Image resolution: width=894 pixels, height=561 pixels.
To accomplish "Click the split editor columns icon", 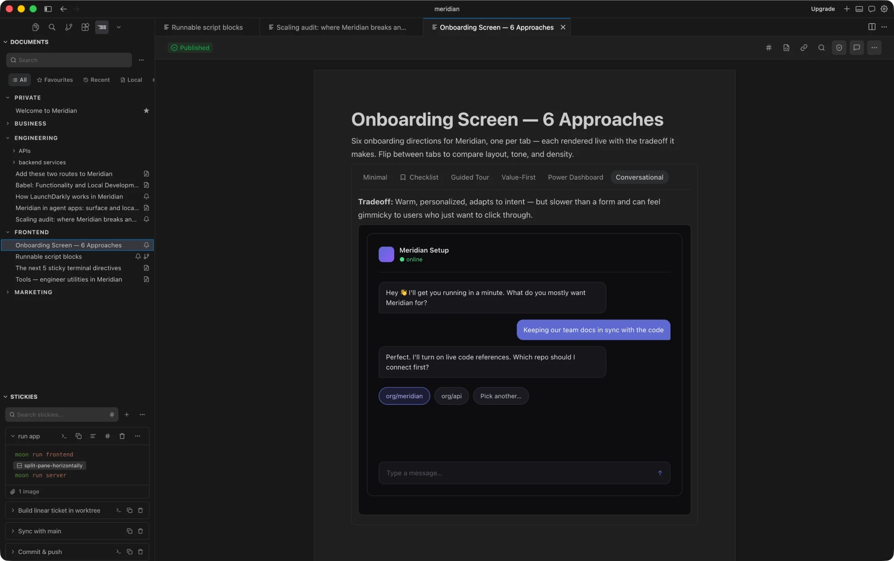I will point(872,27).
